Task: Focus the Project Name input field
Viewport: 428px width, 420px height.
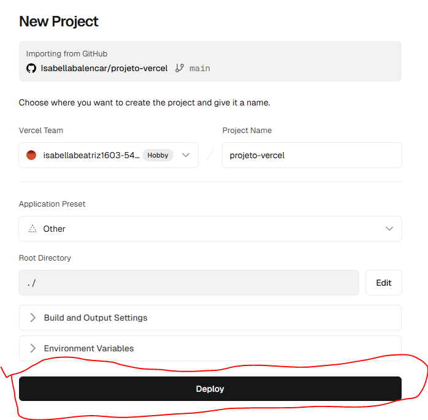Action: coord(311,155)
